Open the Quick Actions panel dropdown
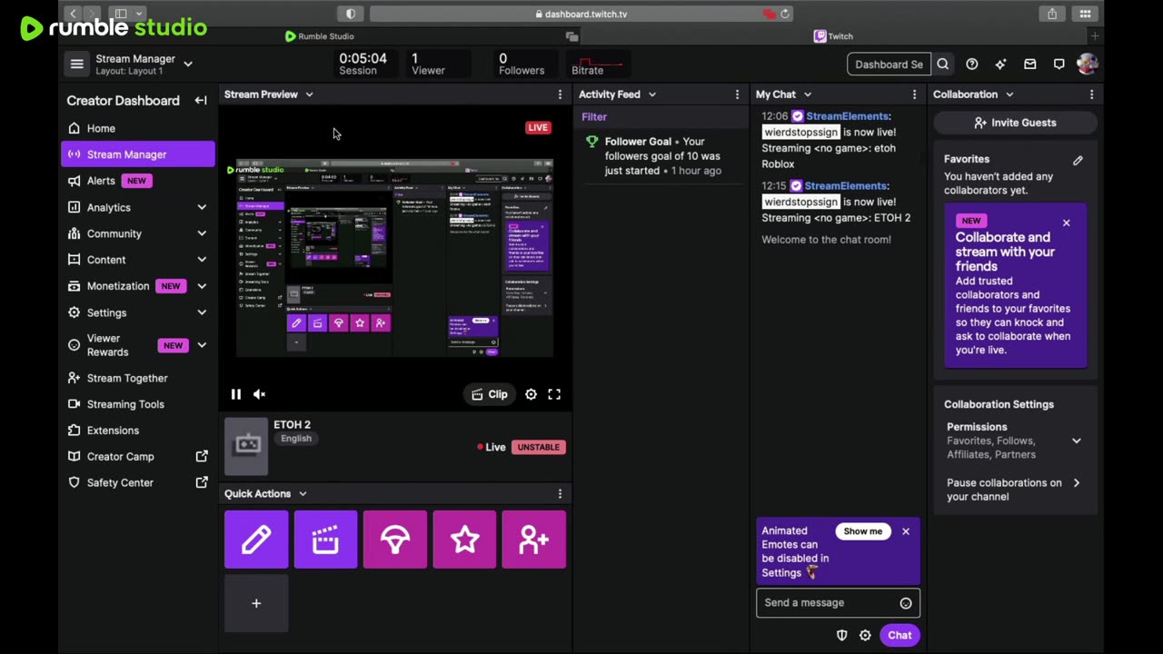 pyautogui.click(x=303, y=494)
